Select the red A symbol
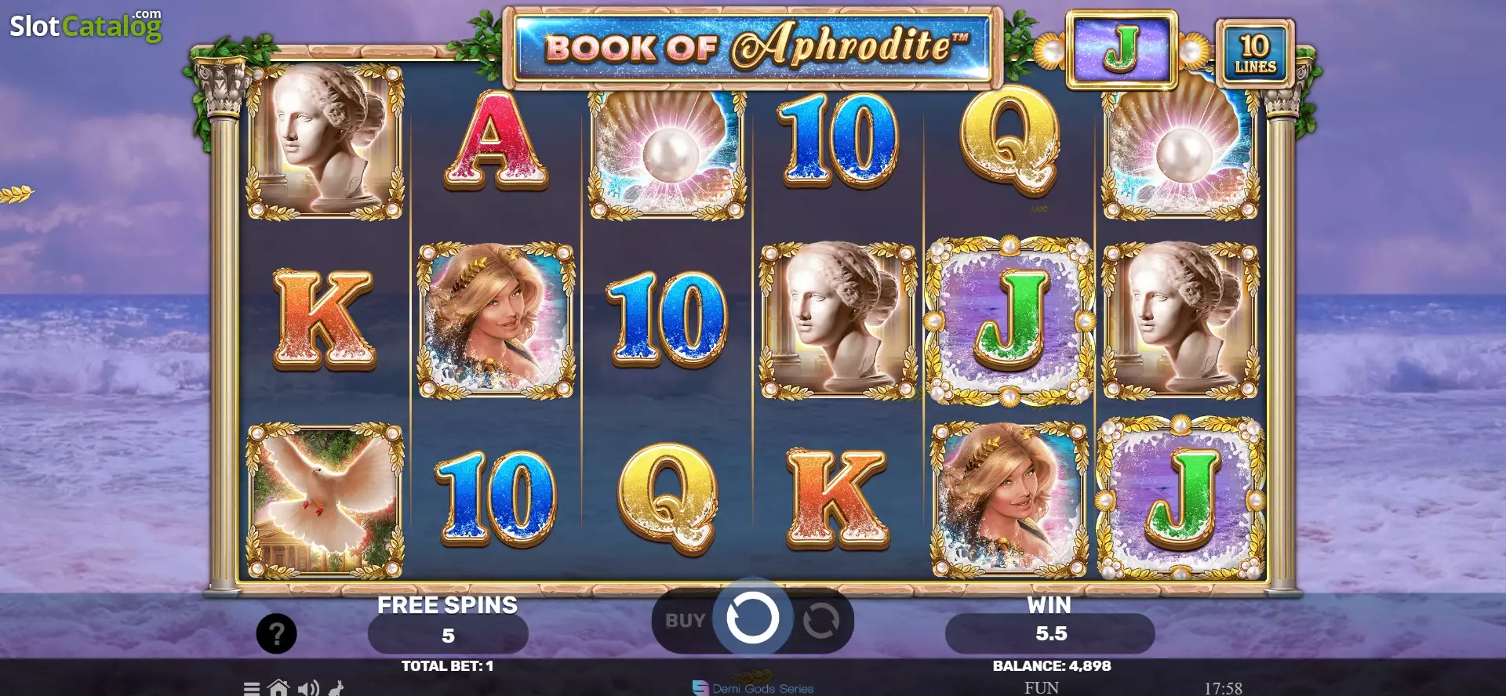This screenshot has height=696, width=1506. [496, 141]
